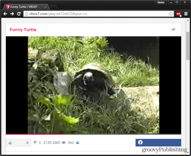Open the blue video statistics chart icon

78,143
